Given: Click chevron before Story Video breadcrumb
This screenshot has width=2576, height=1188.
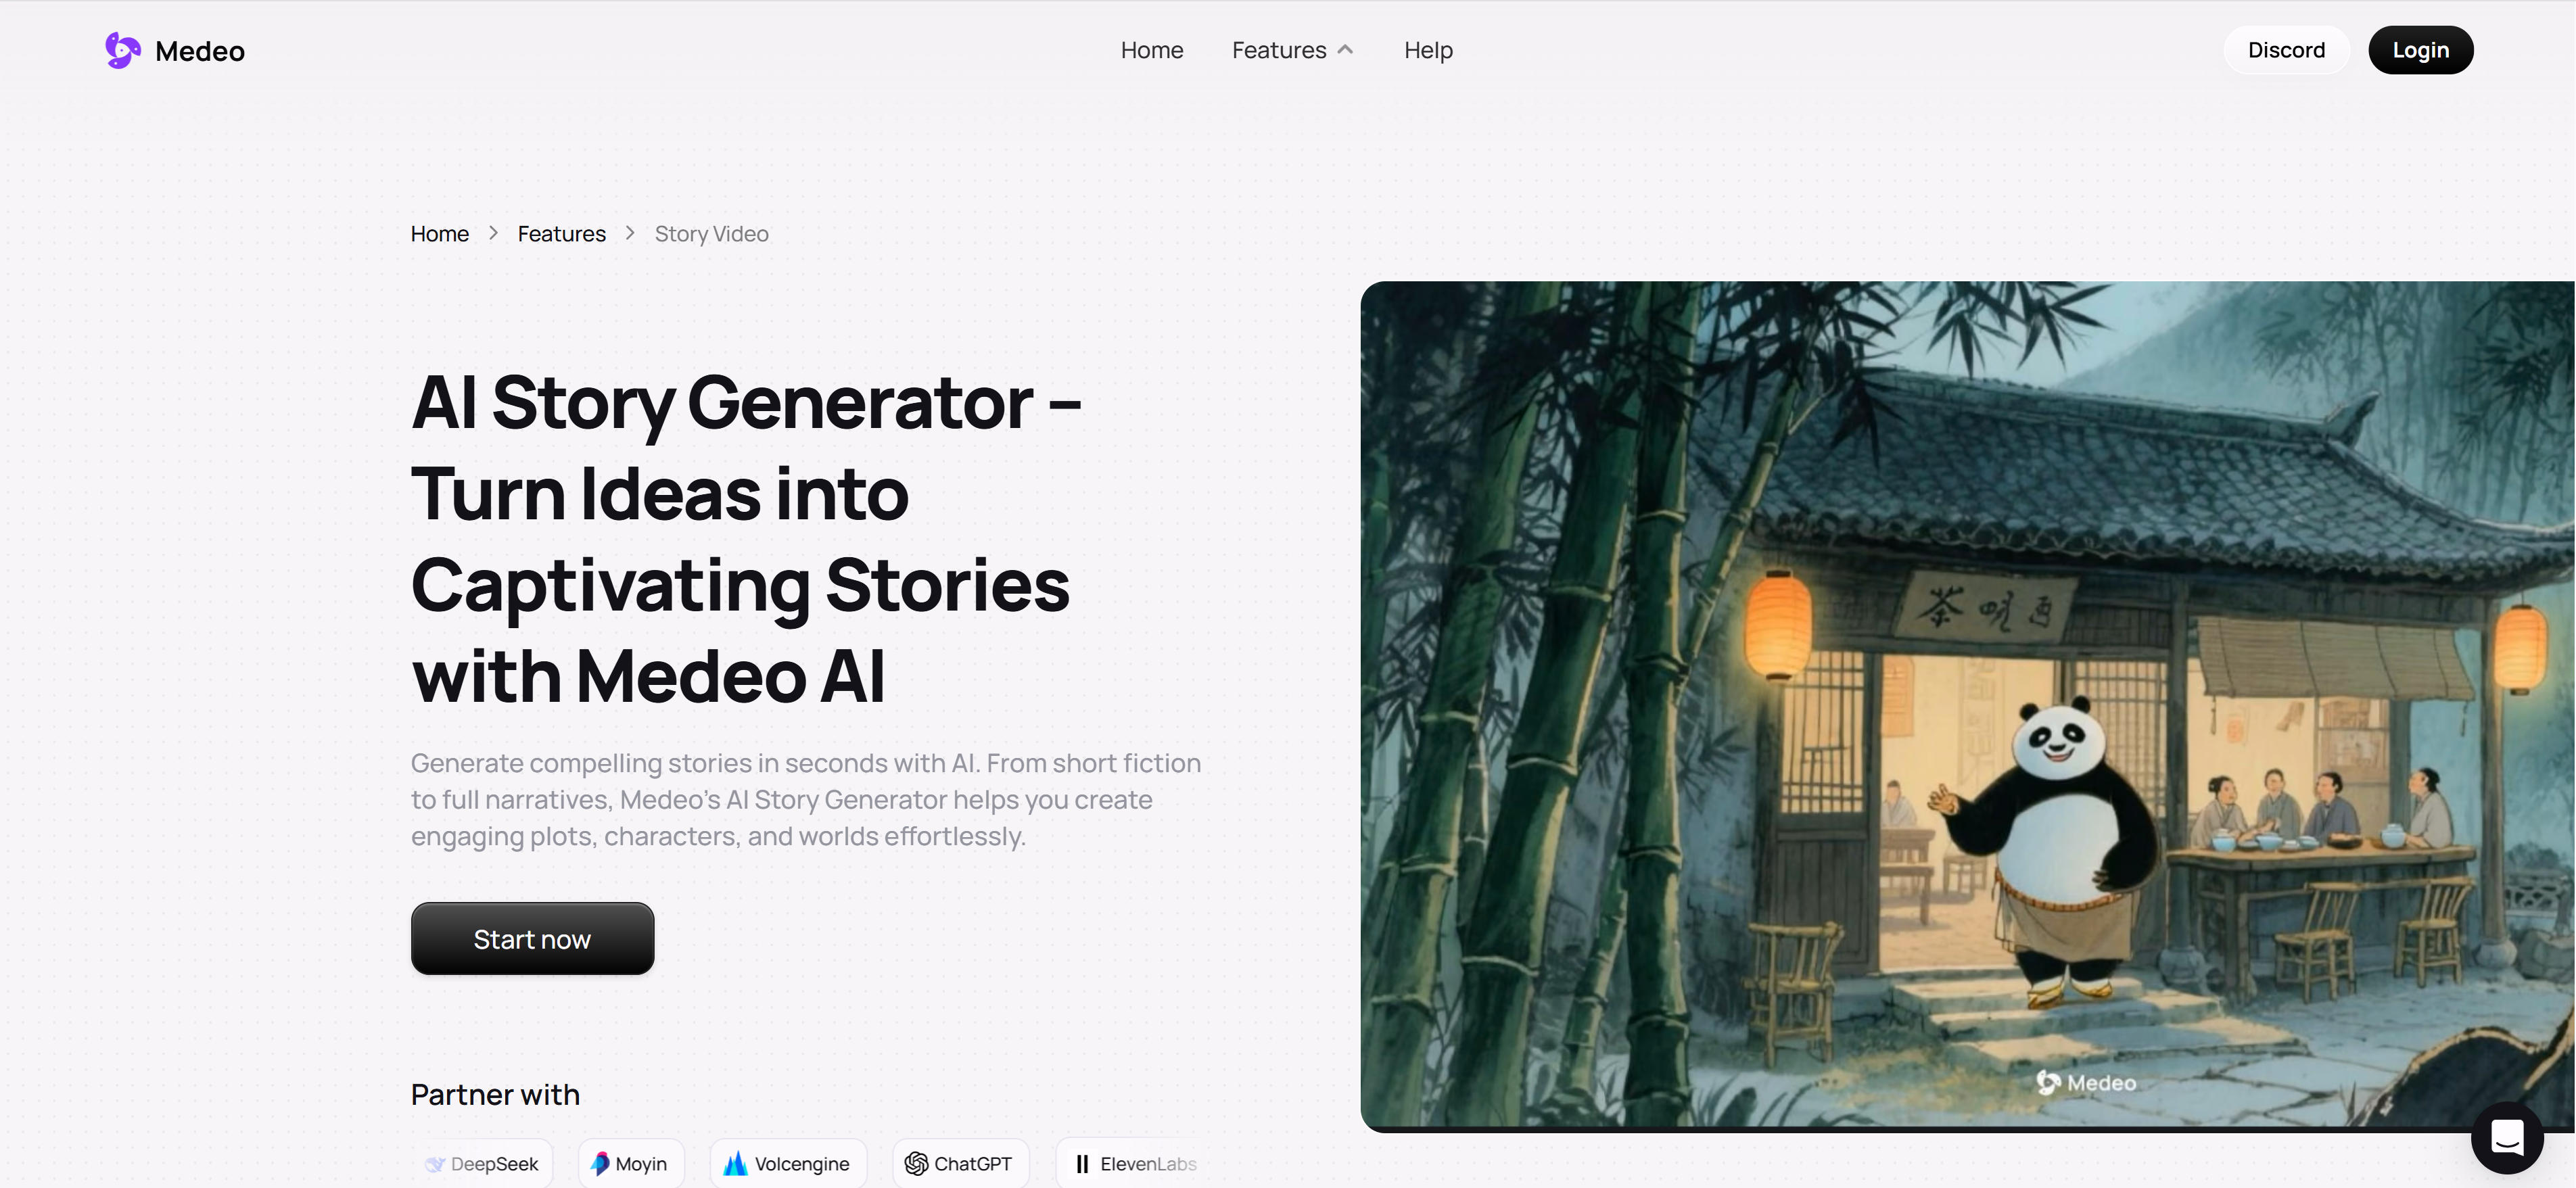Looking at the screenshot, I should [630, 233].
